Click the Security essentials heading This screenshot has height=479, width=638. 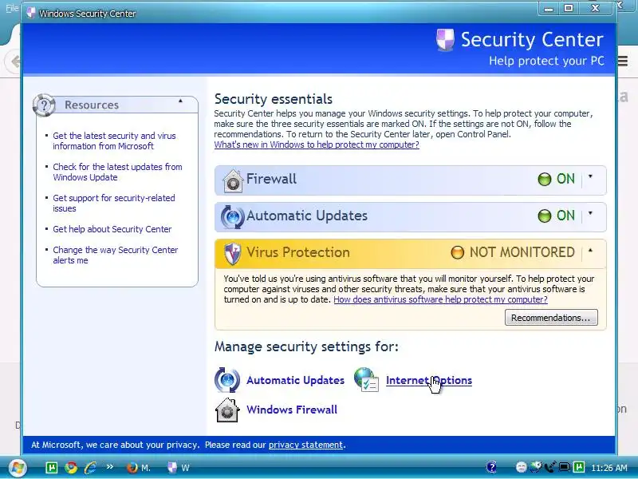click(274, 99)
